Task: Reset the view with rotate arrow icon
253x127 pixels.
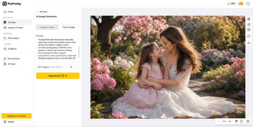Action: (x=241, y=121)
